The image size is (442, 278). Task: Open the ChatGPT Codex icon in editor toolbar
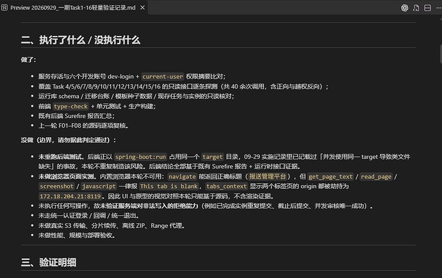coord(404,8)
